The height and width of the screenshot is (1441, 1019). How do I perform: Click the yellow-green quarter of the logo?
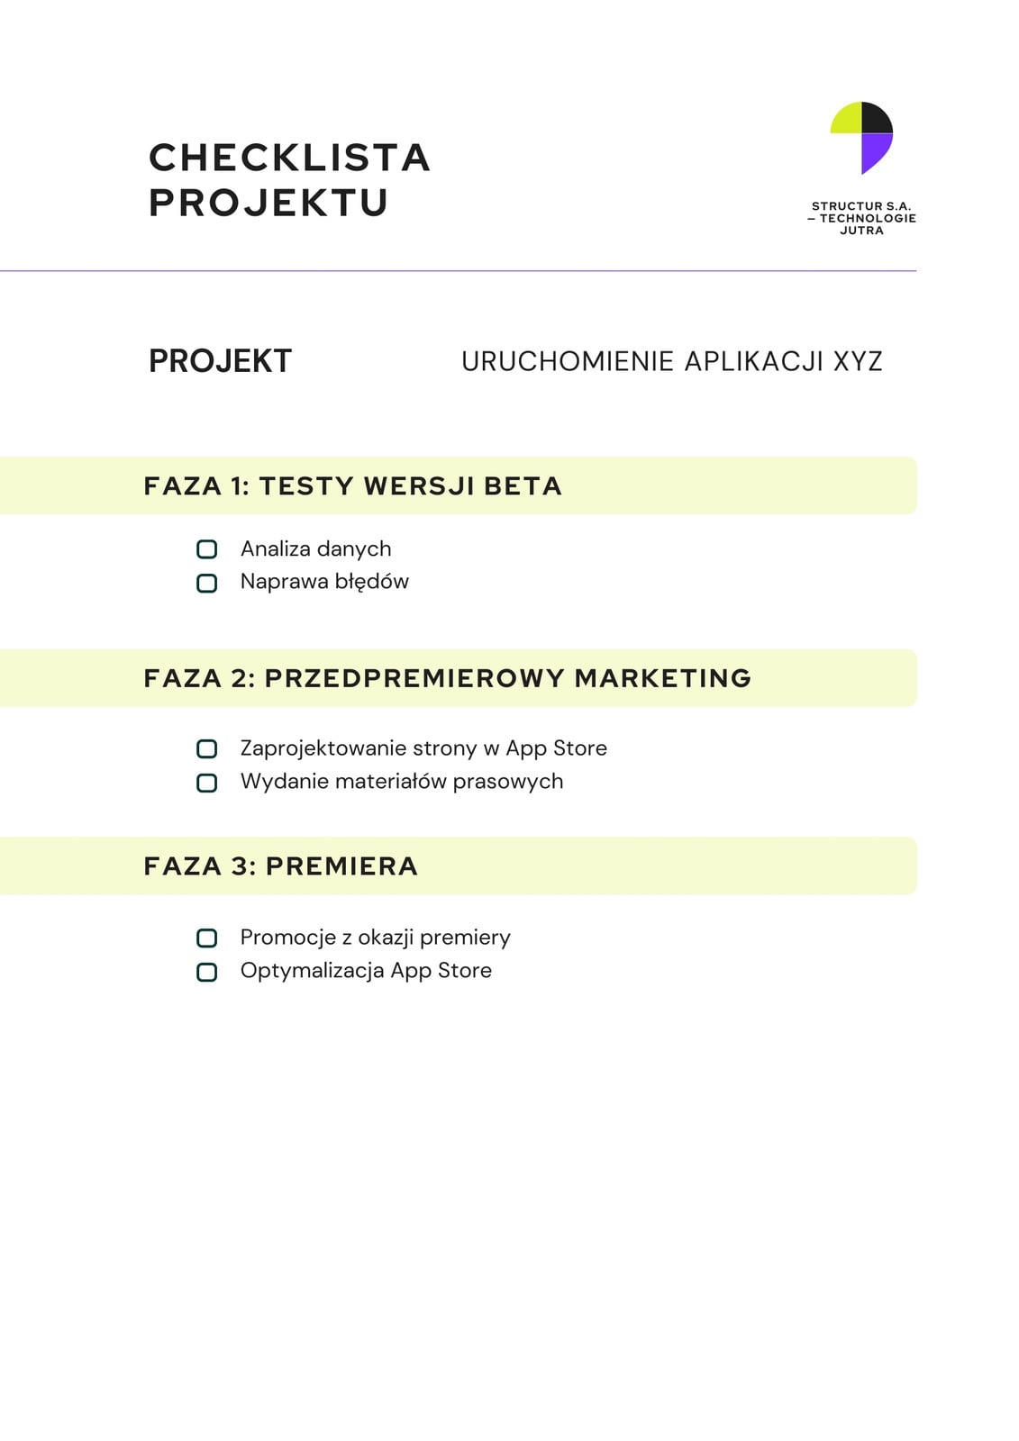tap(846, 118)
